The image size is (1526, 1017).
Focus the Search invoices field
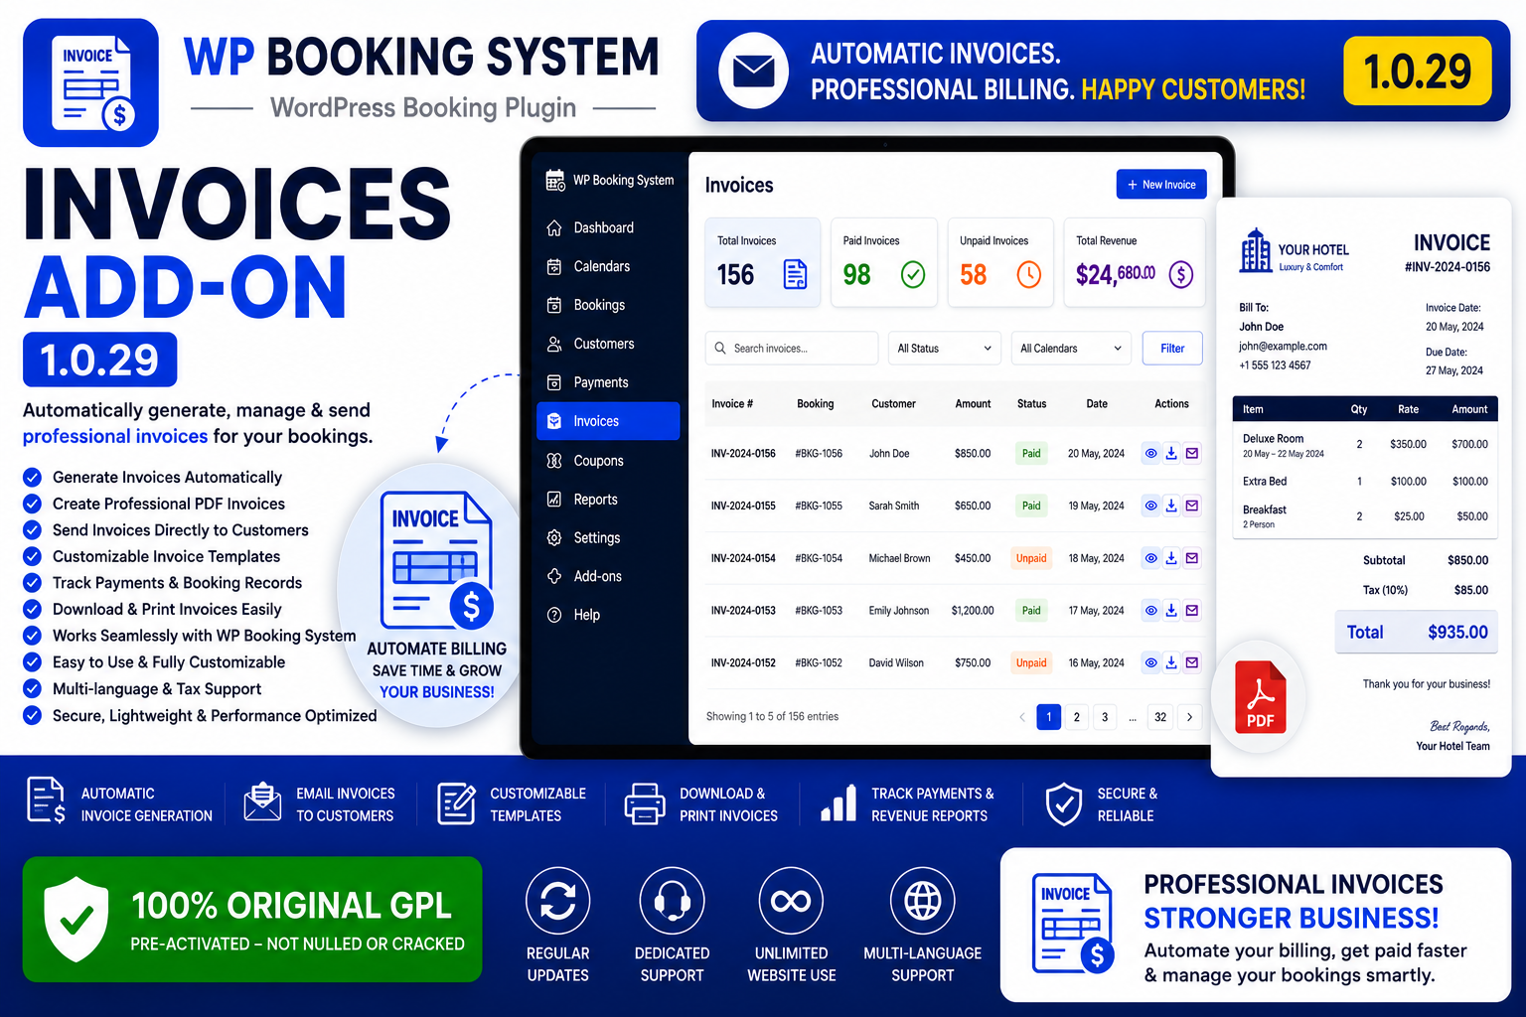[792, 349]
